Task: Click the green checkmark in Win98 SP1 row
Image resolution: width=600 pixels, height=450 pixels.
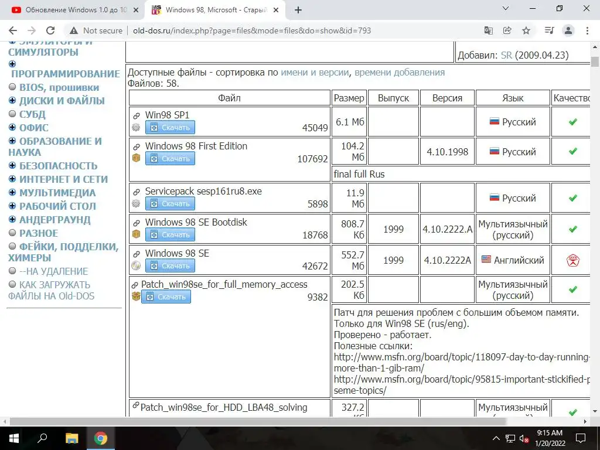Action: point(573,122)
